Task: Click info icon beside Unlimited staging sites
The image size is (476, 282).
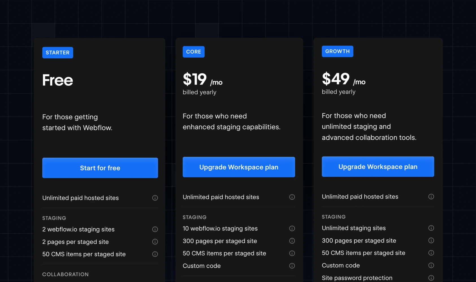Action: tap(431, 228)
